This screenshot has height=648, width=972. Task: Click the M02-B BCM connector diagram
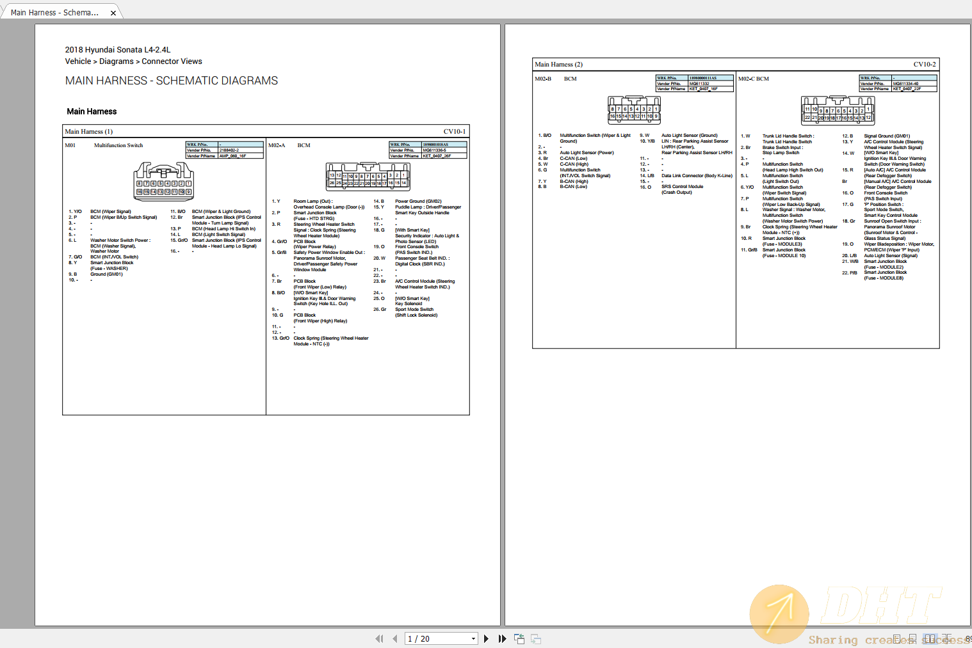(634, 109)
